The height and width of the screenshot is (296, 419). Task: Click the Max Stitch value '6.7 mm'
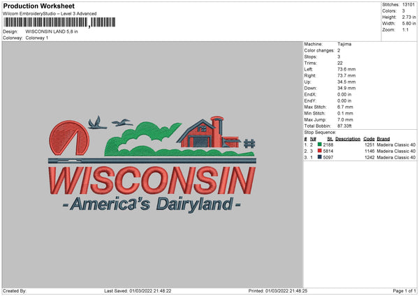[345, 107]
